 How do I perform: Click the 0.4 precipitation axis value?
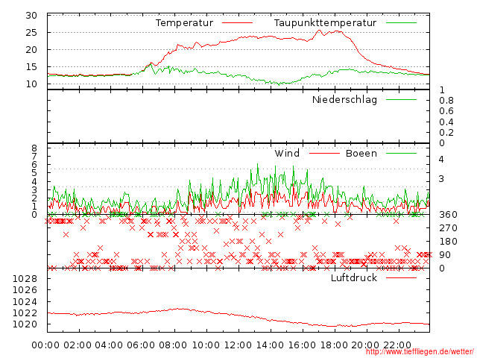coord(446,122)
